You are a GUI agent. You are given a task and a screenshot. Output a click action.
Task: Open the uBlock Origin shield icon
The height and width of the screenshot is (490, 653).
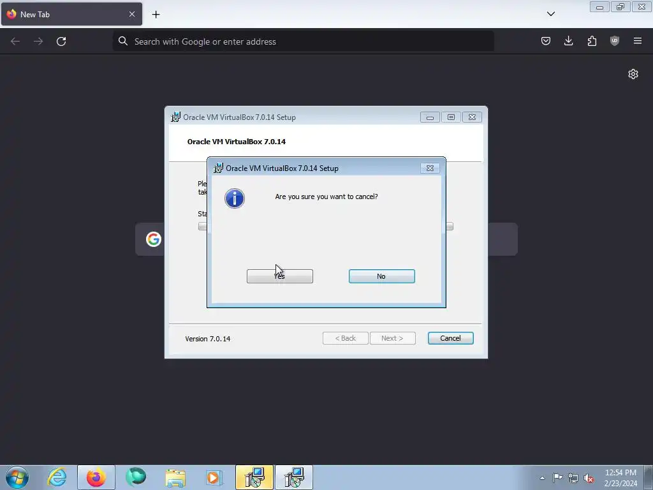615,41
